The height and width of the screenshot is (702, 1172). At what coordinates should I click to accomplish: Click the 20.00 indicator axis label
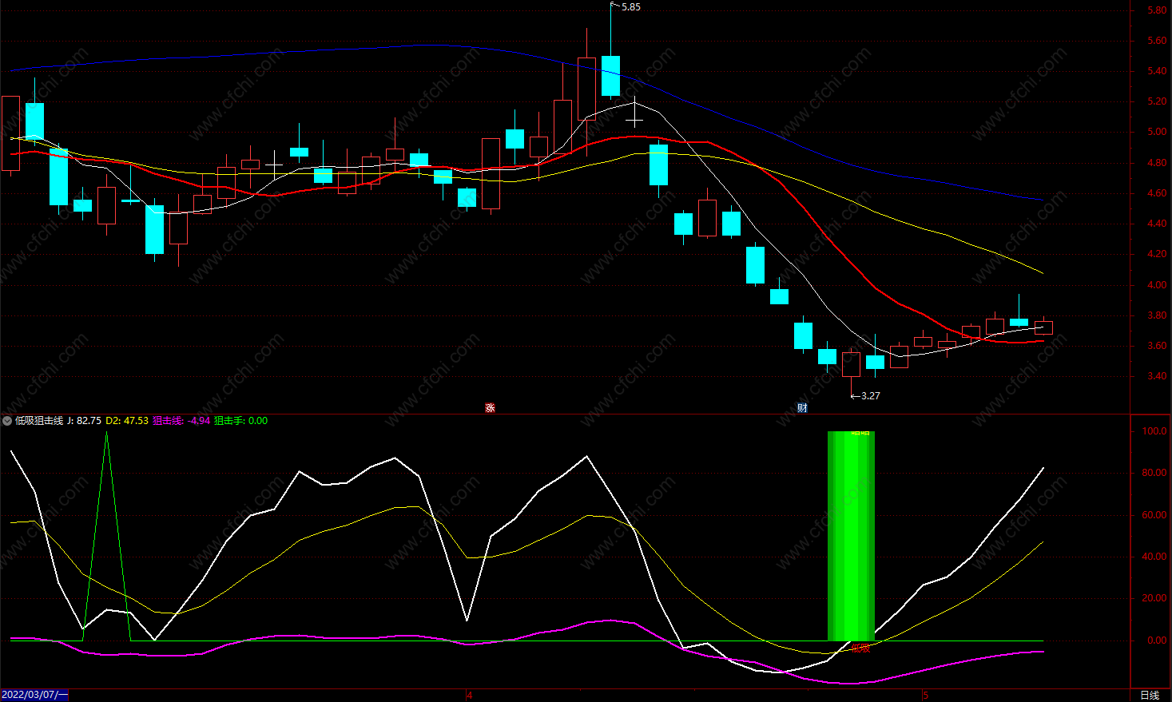click(1154, 598)
